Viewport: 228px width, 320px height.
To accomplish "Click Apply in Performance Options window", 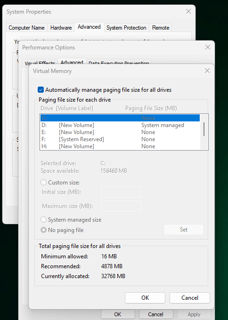I will coord(194,314).
